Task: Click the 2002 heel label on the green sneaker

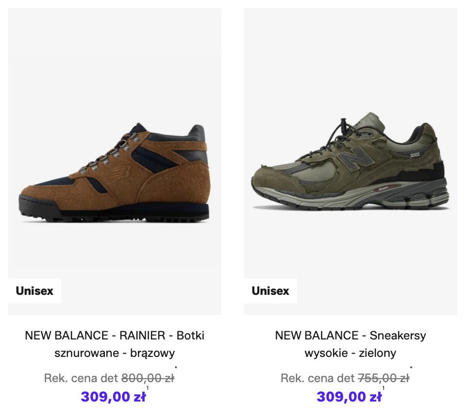Action: pyautogui.click(x=414, y=155)
